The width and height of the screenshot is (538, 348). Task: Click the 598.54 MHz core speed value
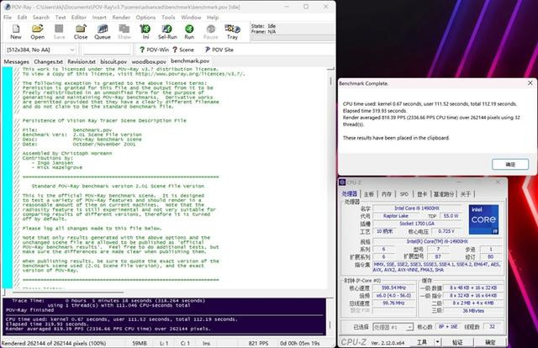pos(393,288)
